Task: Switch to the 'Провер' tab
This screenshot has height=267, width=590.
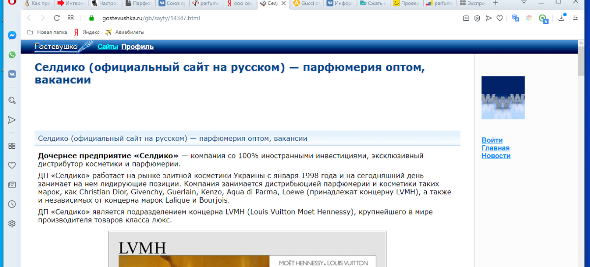Action: coord(407,3)
